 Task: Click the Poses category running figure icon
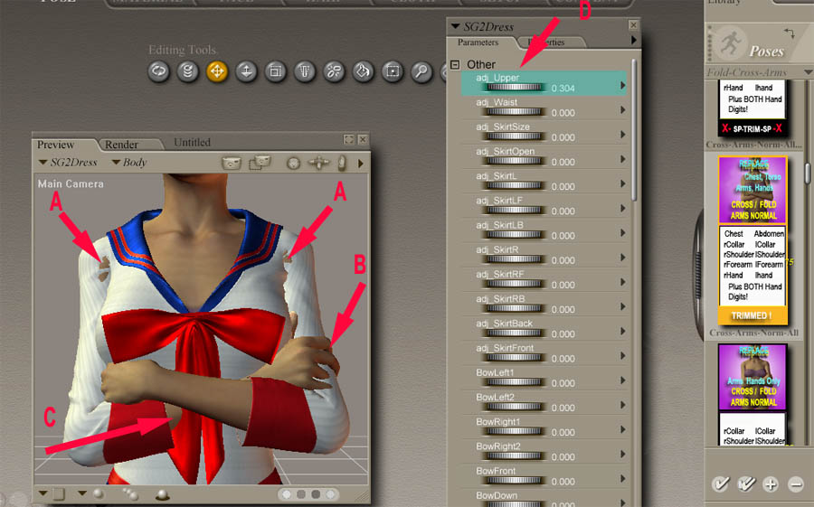pos(731,43)
